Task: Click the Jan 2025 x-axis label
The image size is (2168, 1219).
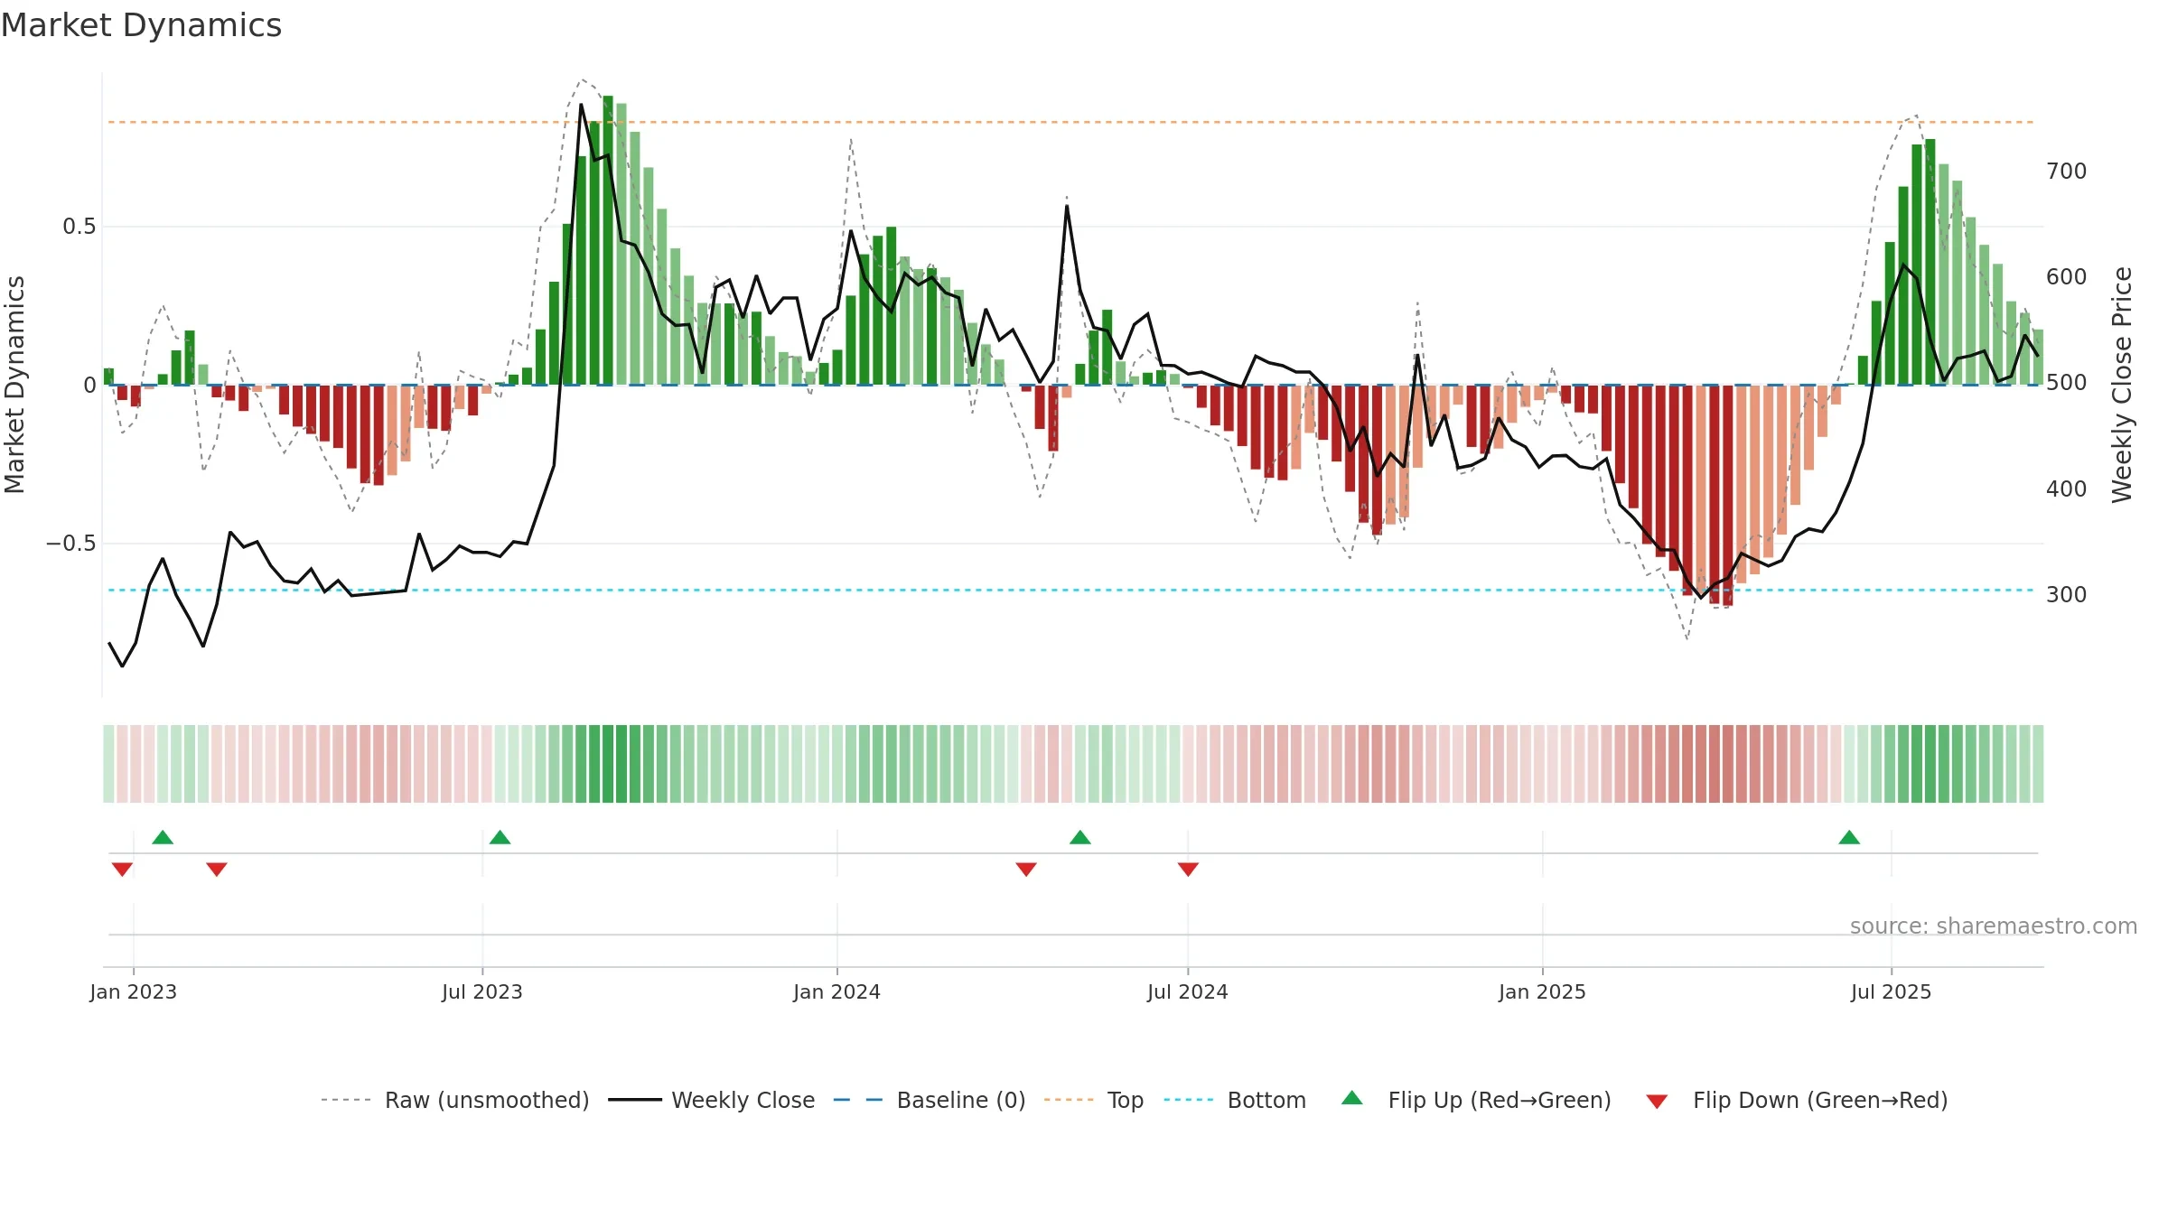Action: pos(1542,991)
